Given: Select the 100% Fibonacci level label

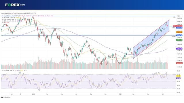Looking at the screenshot, I should [x=174, y=17].
